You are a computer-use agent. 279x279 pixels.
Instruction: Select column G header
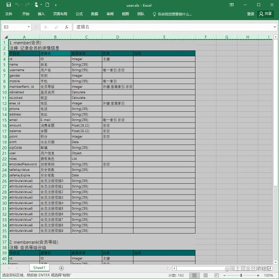tap(227, 37)
